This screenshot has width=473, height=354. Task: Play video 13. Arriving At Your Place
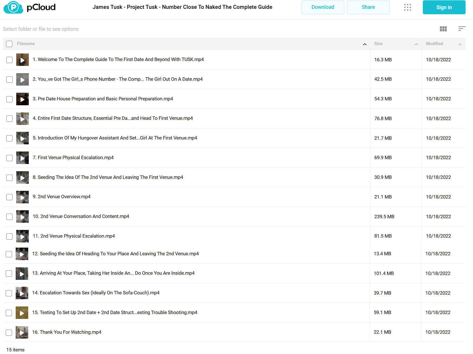(x=22, y=274)
